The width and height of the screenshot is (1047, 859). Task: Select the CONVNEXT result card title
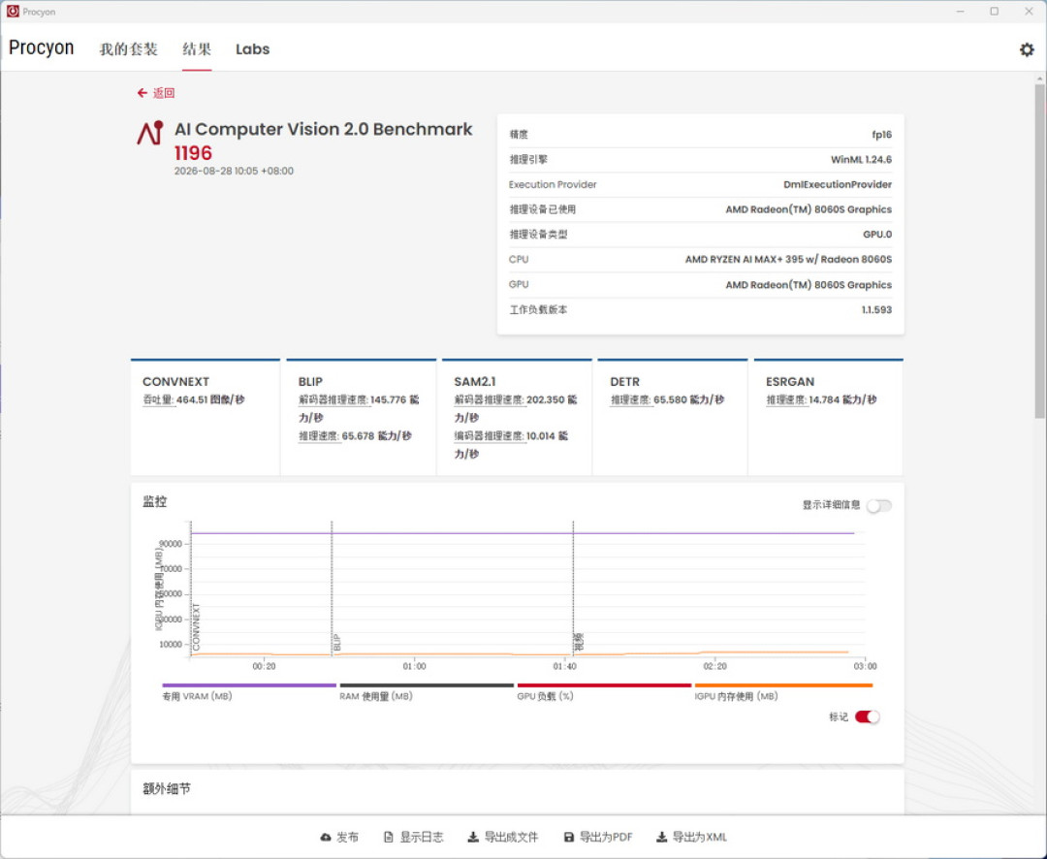pyautogui.click(x=175, y=381)
